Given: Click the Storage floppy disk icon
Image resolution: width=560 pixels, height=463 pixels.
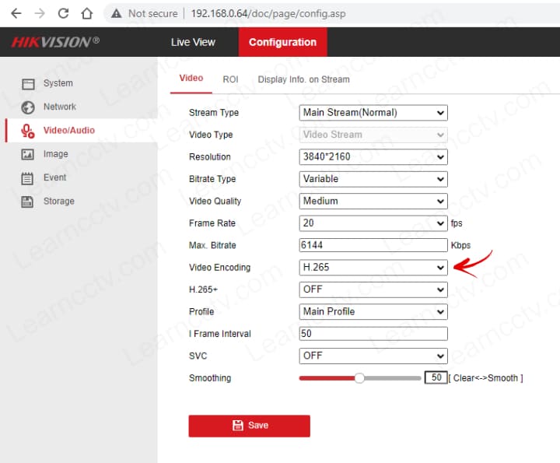Looking at the screenshot, I should pos(28,202).
